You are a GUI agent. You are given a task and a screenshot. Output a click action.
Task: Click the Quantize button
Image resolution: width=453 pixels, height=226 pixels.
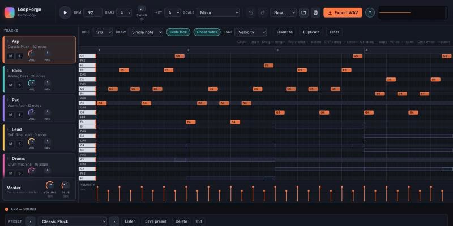coord(285,32)
